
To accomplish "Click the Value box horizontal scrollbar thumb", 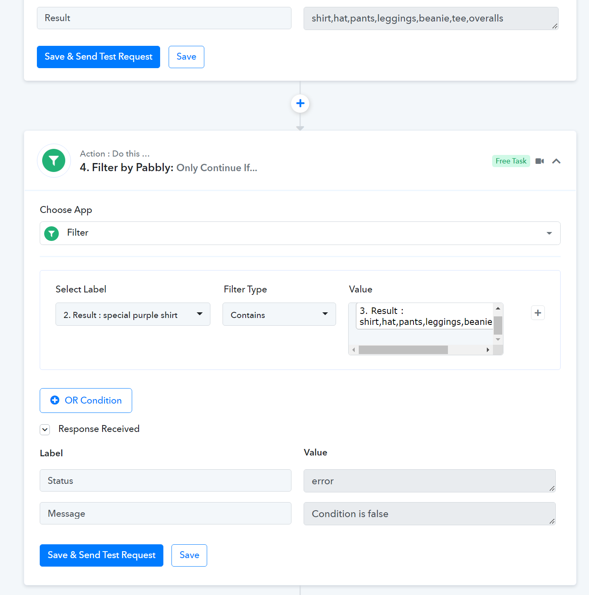I will (x=403, y=350).
